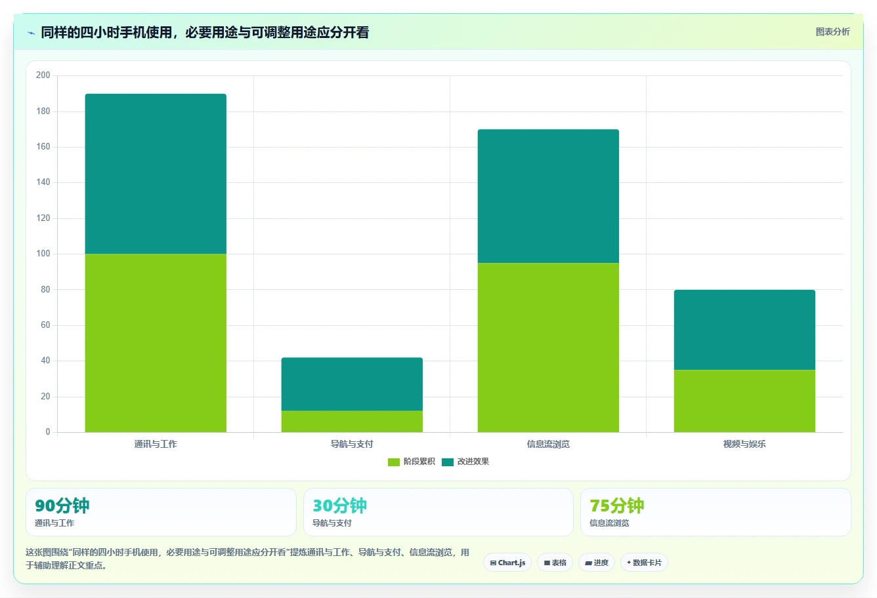Click the chart title heading text
877x598 pixels.
(x=205, y=32)
